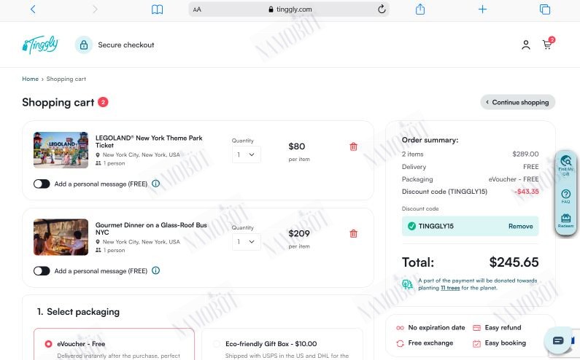580x360 pixels.
Task: Click Continue shopping button
Action: [x=517, y=102]
